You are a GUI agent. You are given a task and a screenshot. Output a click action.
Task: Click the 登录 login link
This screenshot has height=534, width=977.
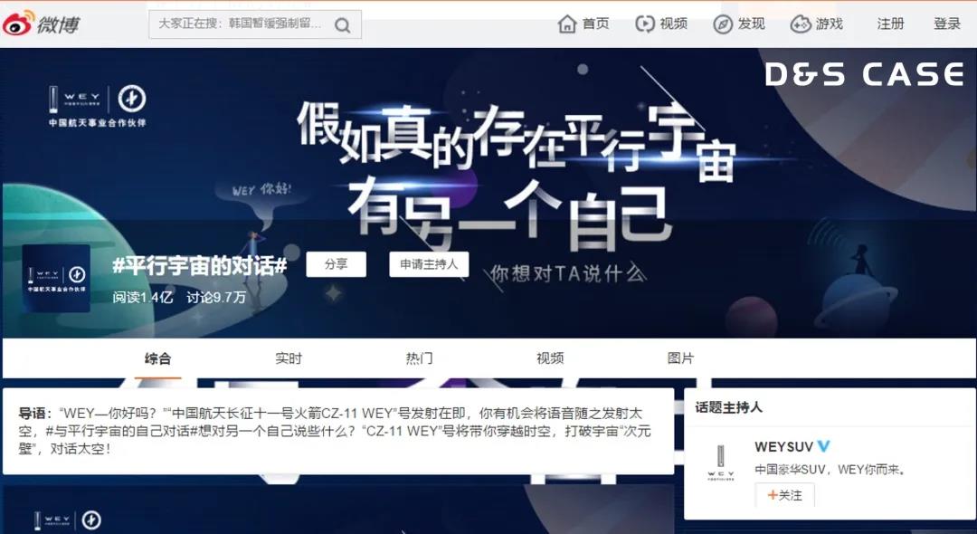click(946, 24)
